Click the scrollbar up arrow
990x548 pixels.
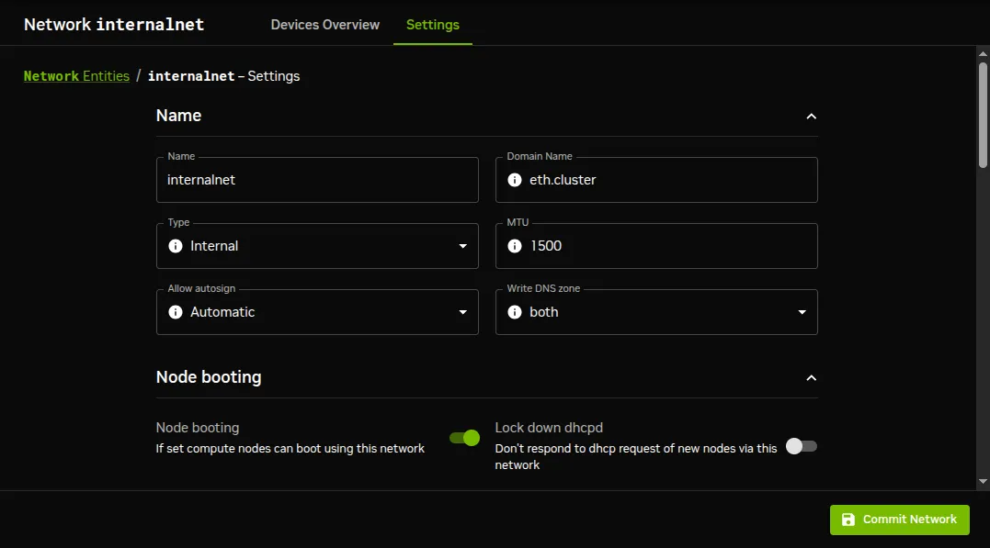click(983, 54)
